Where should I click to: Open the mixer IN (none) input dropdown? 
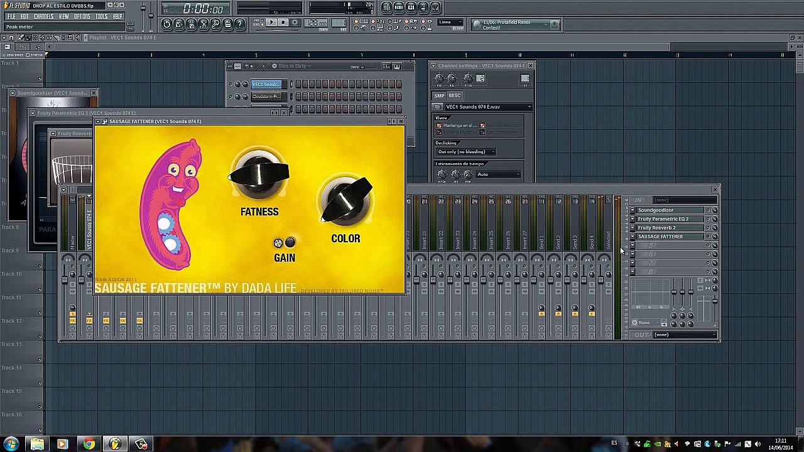click(x=684, y=200)
